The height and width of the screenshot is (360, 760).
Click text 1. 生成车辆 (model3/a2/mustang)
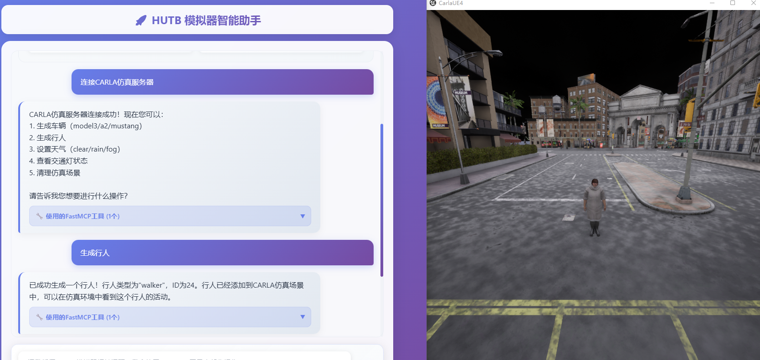(86, 126)
